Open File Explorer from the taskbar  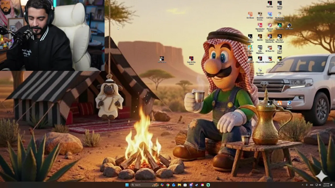point(179,185)
